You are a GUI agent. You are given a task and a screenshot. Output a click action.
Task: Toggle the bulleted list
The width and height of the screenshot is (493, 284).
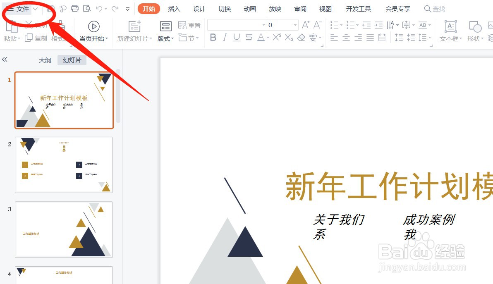334,25
